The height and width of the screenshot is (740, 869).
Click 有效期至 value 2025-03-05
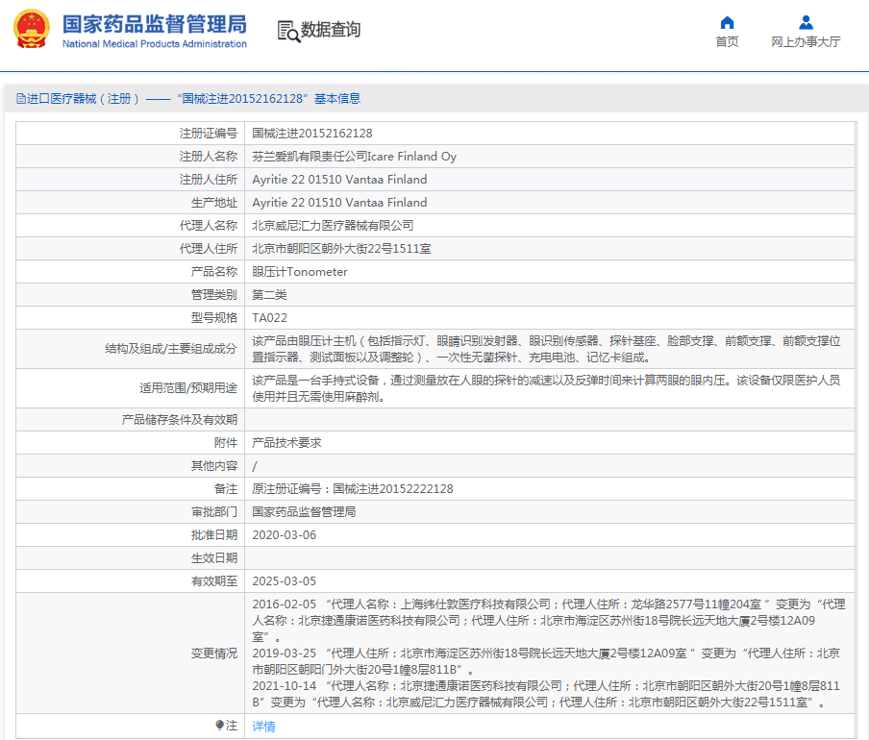pyautogui.click(x=285, y=581)
